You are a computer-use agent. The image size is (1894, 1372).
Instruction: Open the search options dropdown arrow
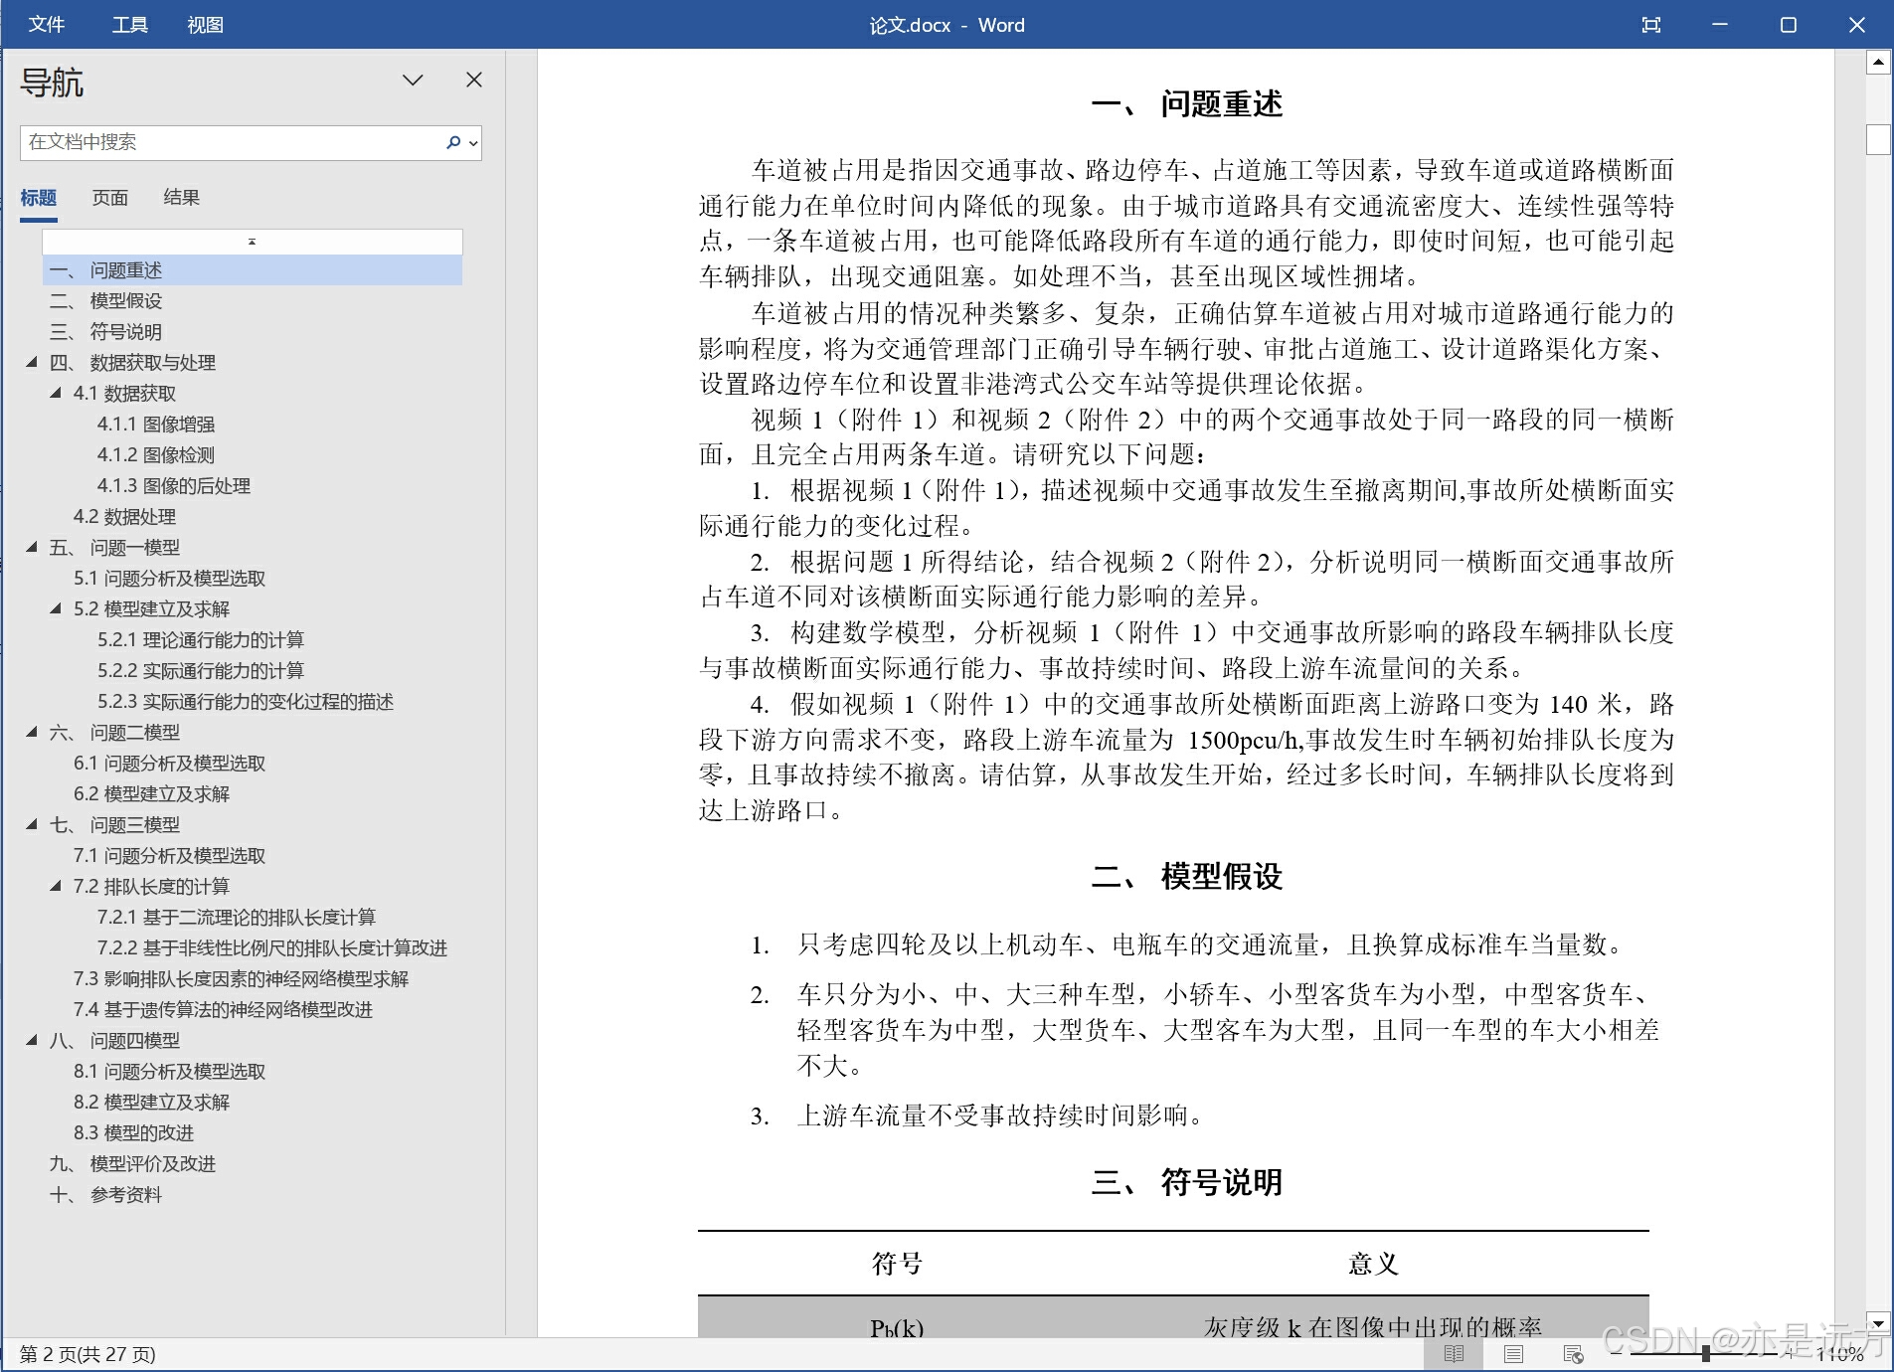473,143
